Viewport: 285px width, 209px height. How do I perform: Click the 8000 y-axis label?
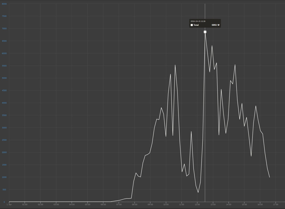pos(4,4)
